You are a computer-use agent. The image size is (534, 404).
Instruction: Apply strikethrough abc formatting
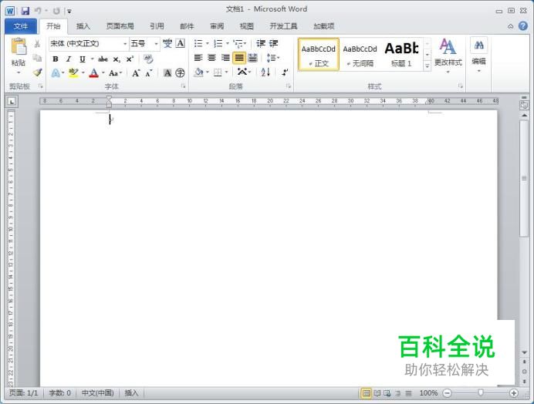(103, 59)
